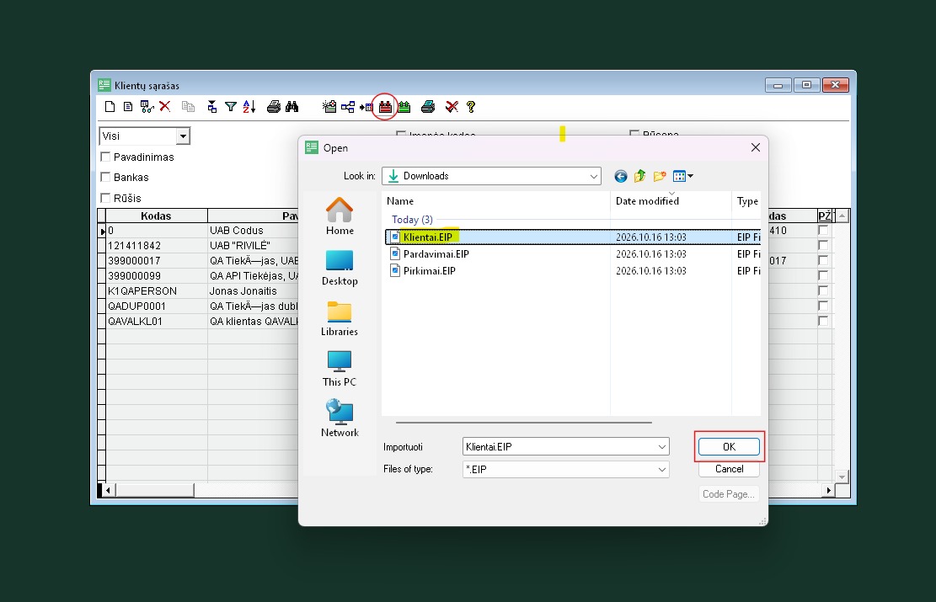Viewport: 936px width, 602px height.
Task: Expand the Importuoti file name dropdown
Action: click(662, 447)
